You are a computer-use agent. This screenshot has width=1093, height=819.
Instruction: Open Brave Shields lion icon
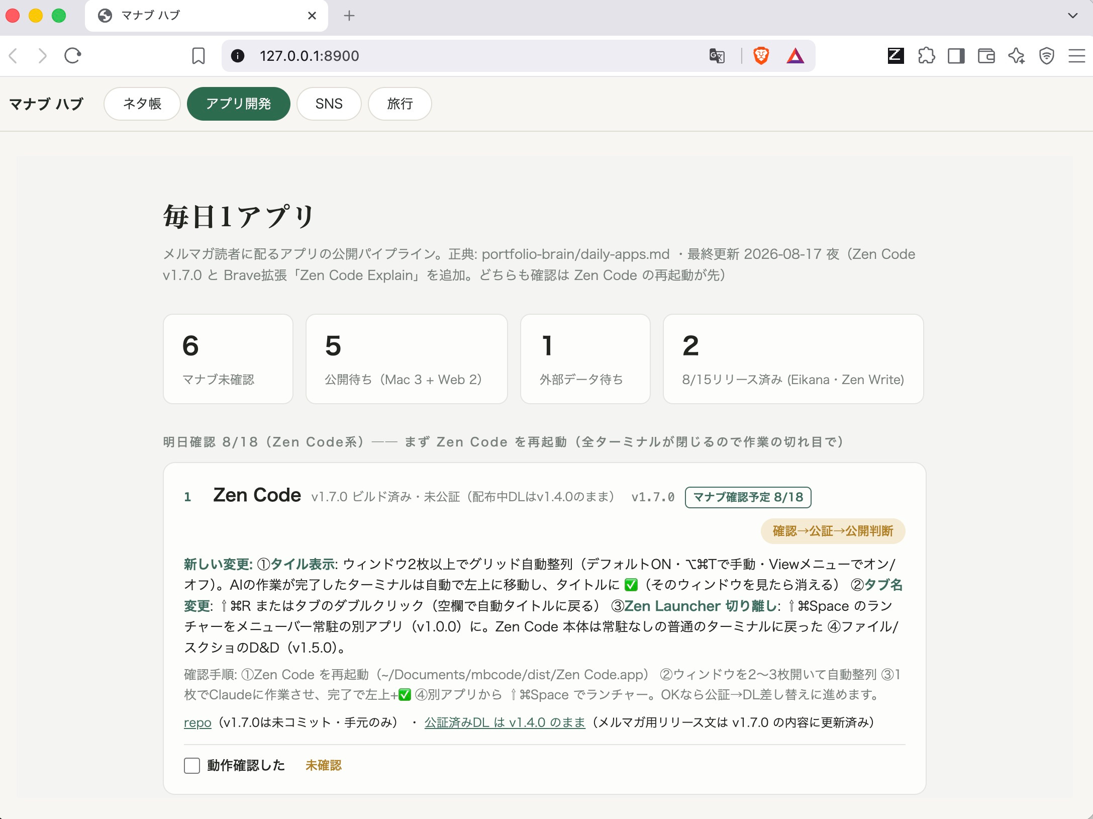[761, 56]
